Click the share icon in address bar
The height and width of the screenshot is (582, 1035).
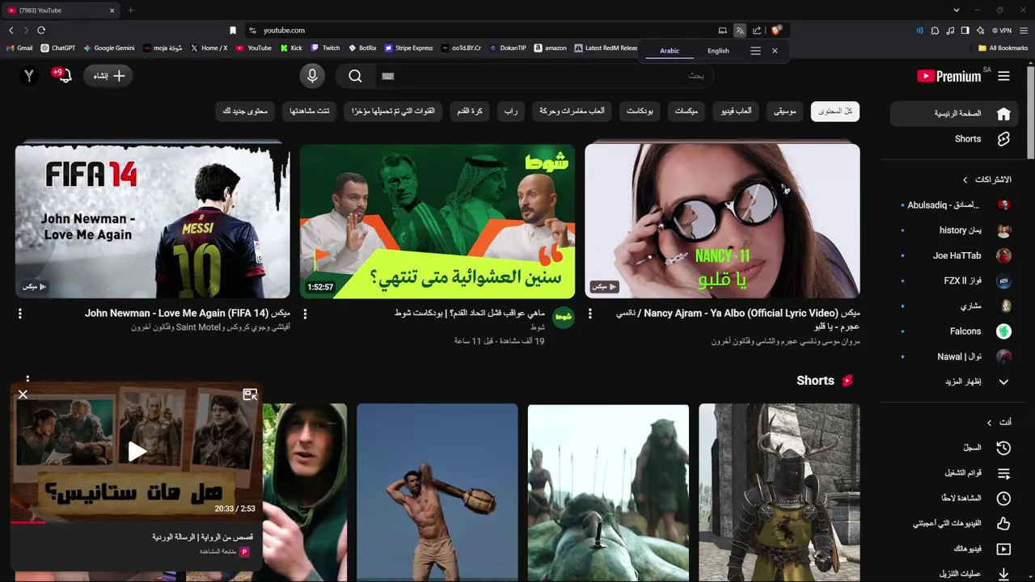point(757,30)
